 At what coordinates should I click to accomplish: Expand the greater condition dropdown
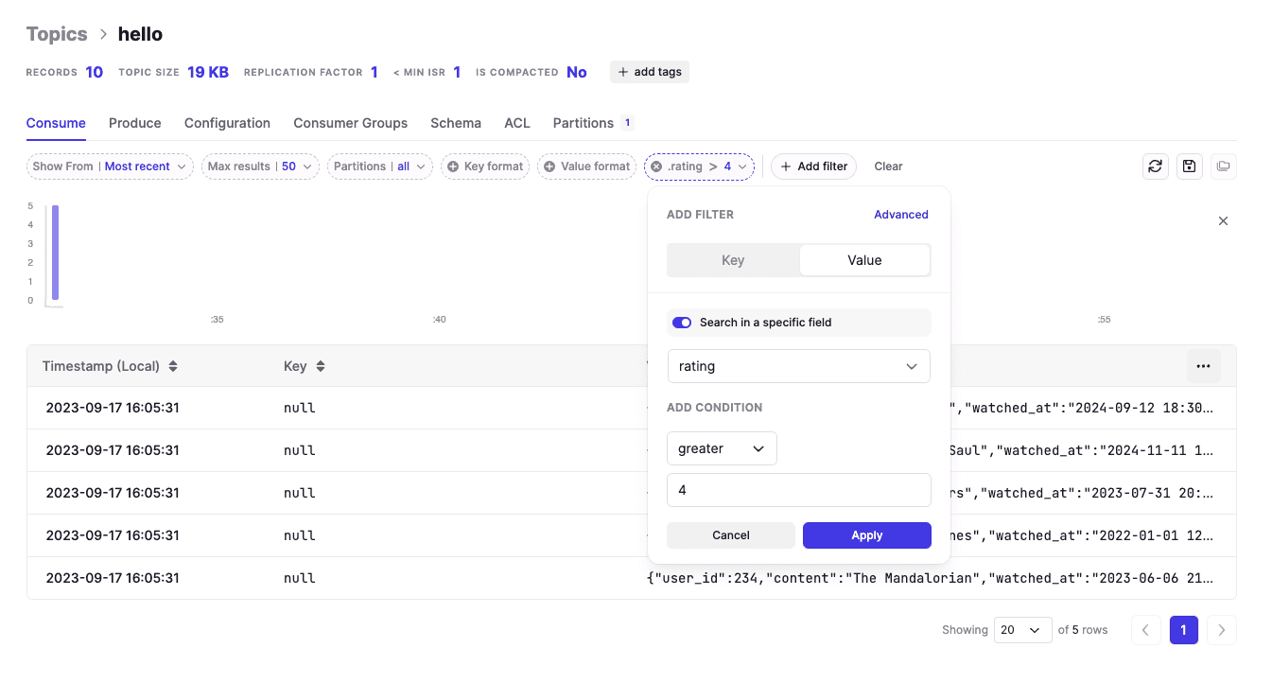722,448
